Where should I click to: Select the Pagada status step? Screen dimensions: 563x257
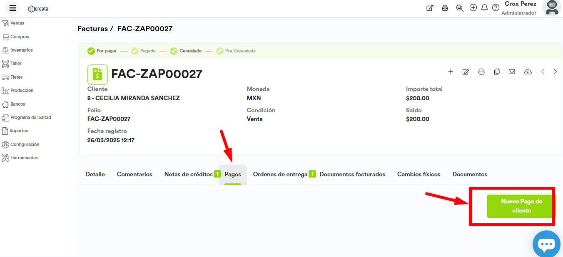(x=147, y=51)
